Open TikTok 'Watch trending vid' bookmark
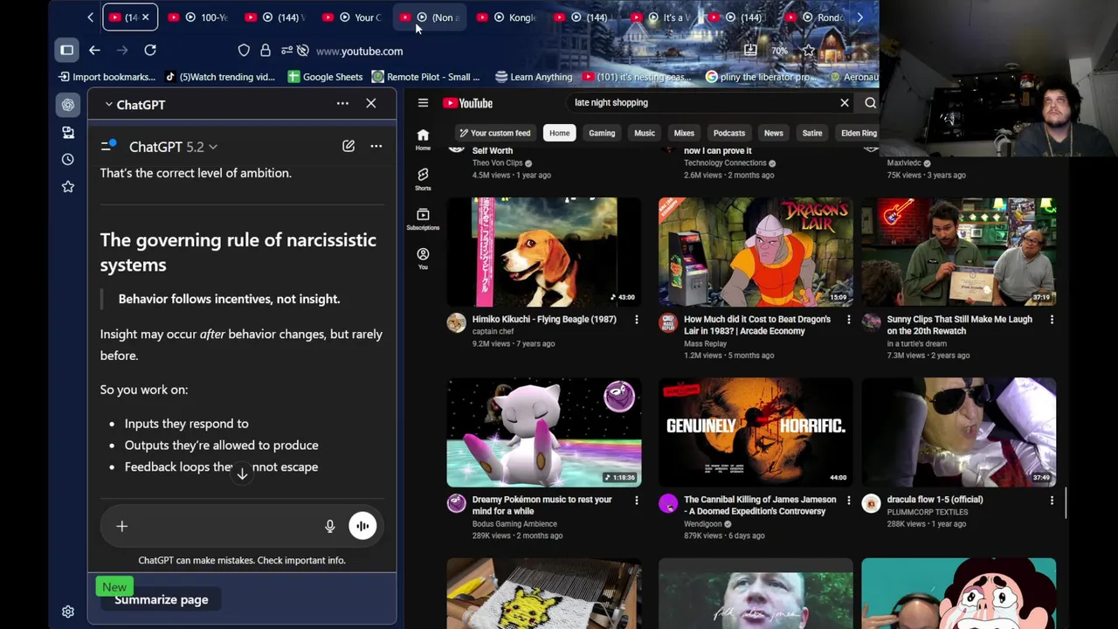This screenshot has width=1118, height=629. point(219,77)
